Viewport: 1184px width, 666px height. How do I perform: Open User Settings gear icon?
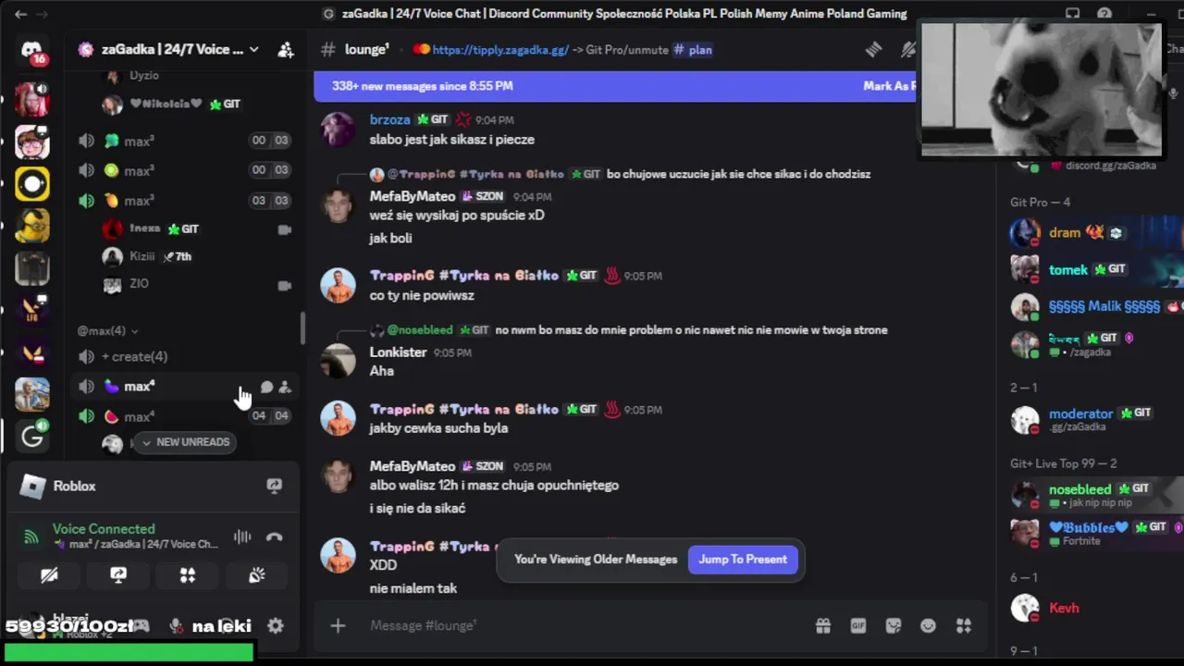pos(275,626)
